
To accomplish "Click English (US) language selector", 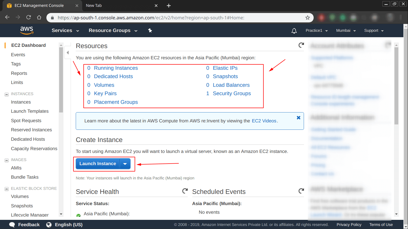I will pos(69,225).
